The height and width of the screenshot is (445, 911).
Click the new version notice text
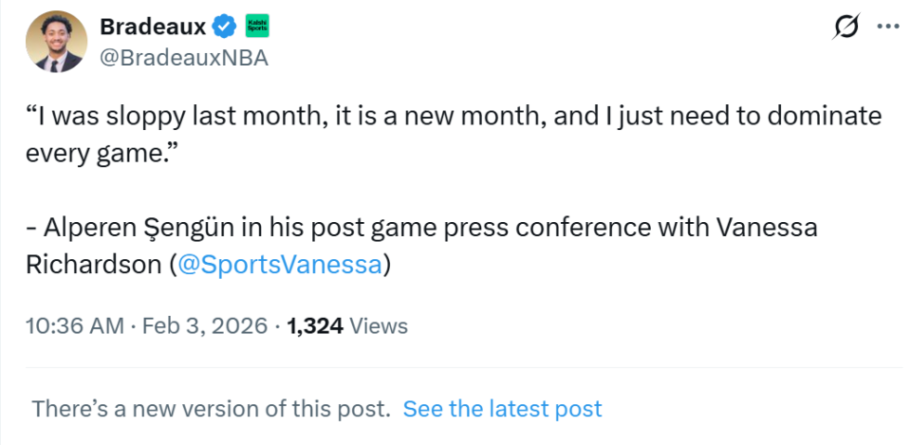click(211, 409)
